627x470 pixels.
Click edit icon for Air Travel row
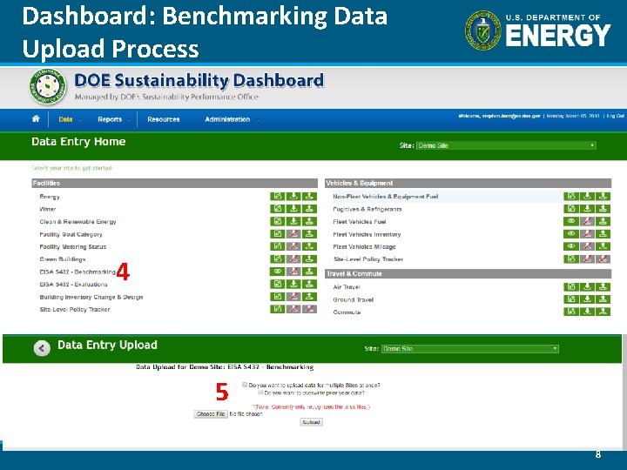pos(571,286)
